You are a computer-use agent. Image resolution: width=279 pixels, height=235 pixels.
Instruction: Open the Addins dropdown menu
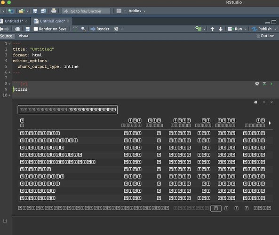pyautogui.click(x=137, y=11)
